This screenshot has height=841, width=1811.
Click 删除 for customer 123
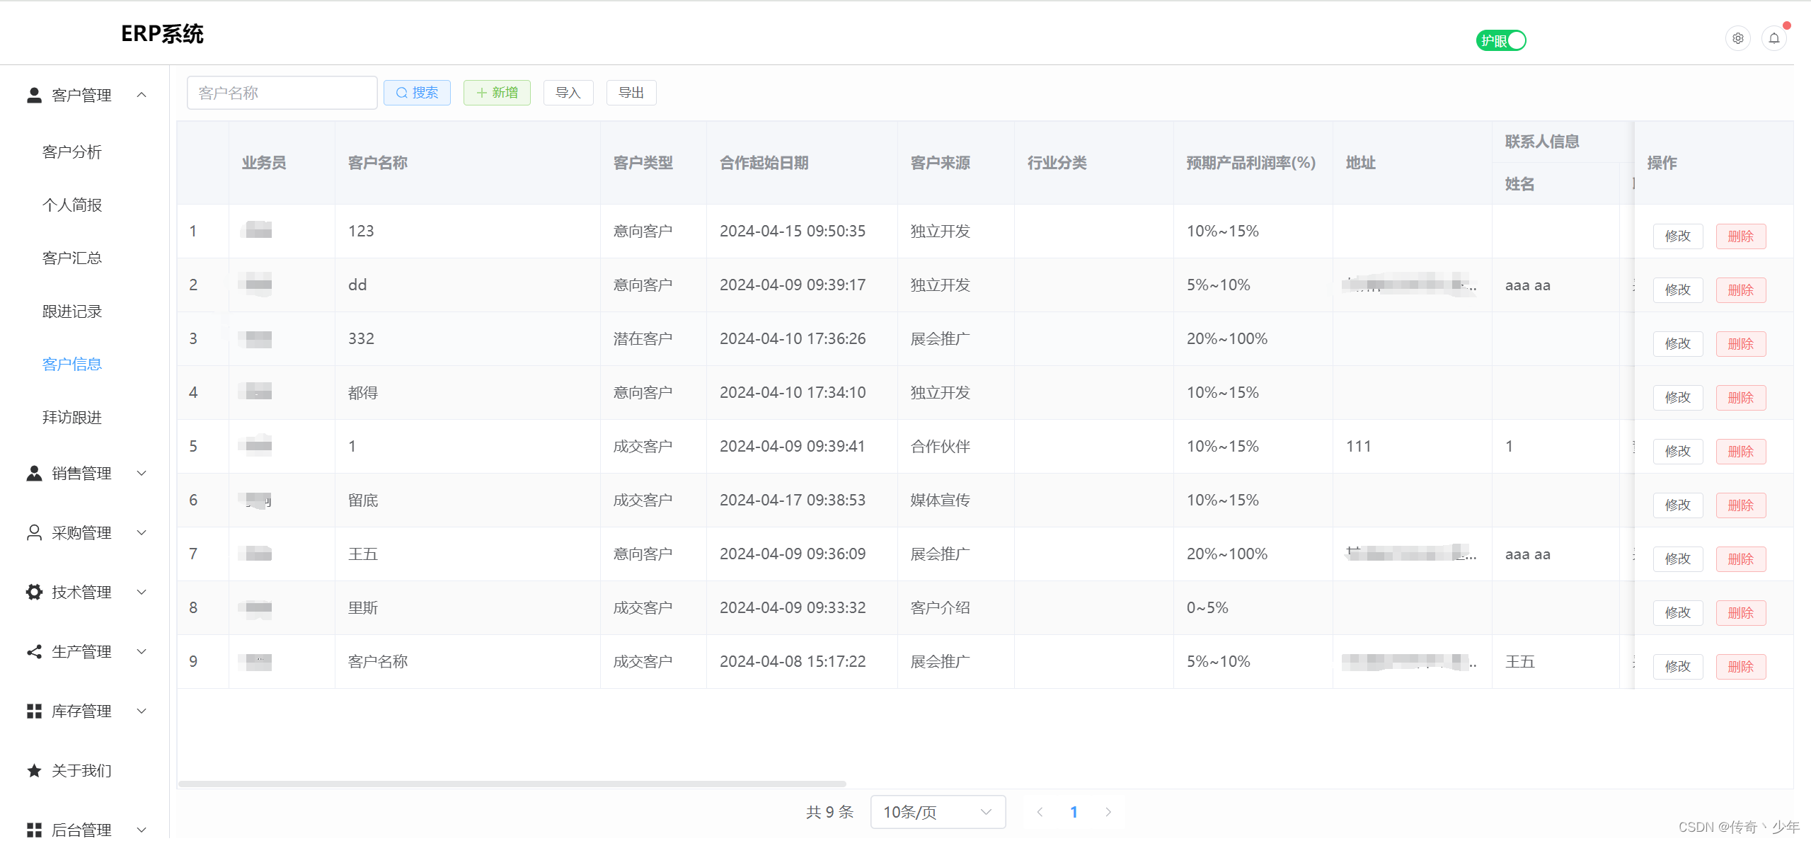point(1741,236)
